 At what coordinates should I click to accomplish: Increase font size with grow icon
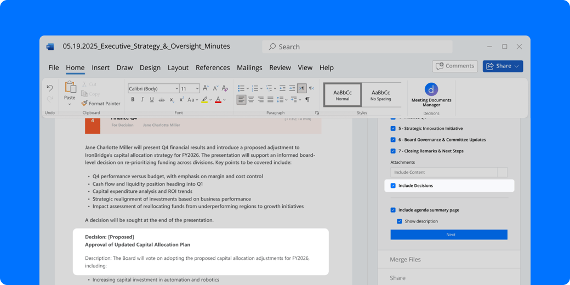[206, 88]
